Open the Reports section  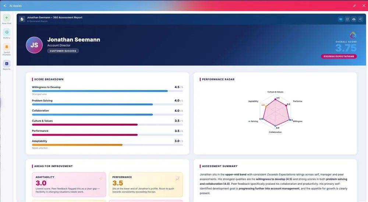(7, 64)
